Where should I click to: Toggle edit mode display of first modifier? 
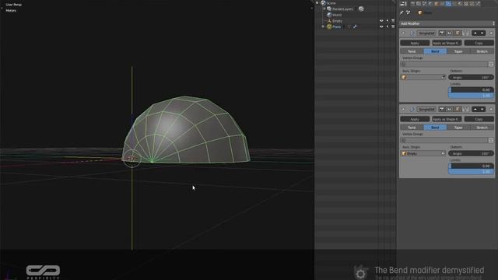(x=458, y=33)
